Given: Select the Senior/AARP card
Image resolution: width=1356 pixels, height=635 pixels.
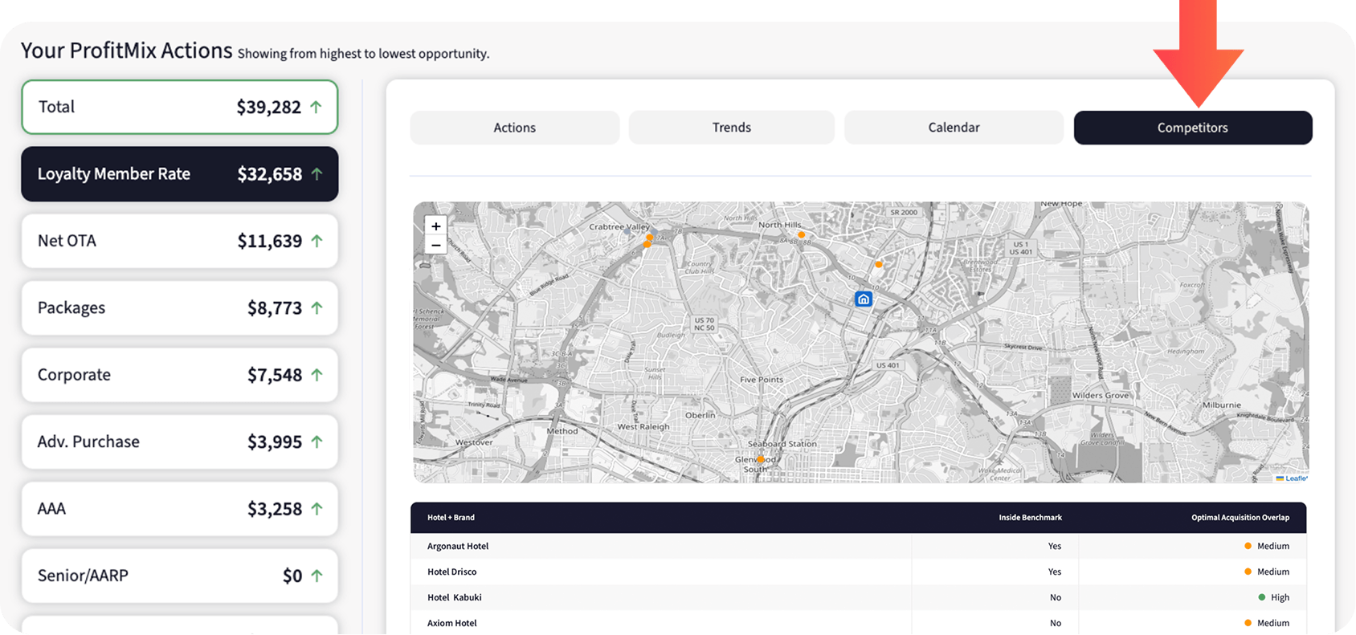Looking at the screenshot, I should [179, 576].
